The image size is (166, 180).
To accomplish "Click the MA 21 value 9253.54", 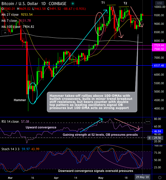I will (27, 15).
